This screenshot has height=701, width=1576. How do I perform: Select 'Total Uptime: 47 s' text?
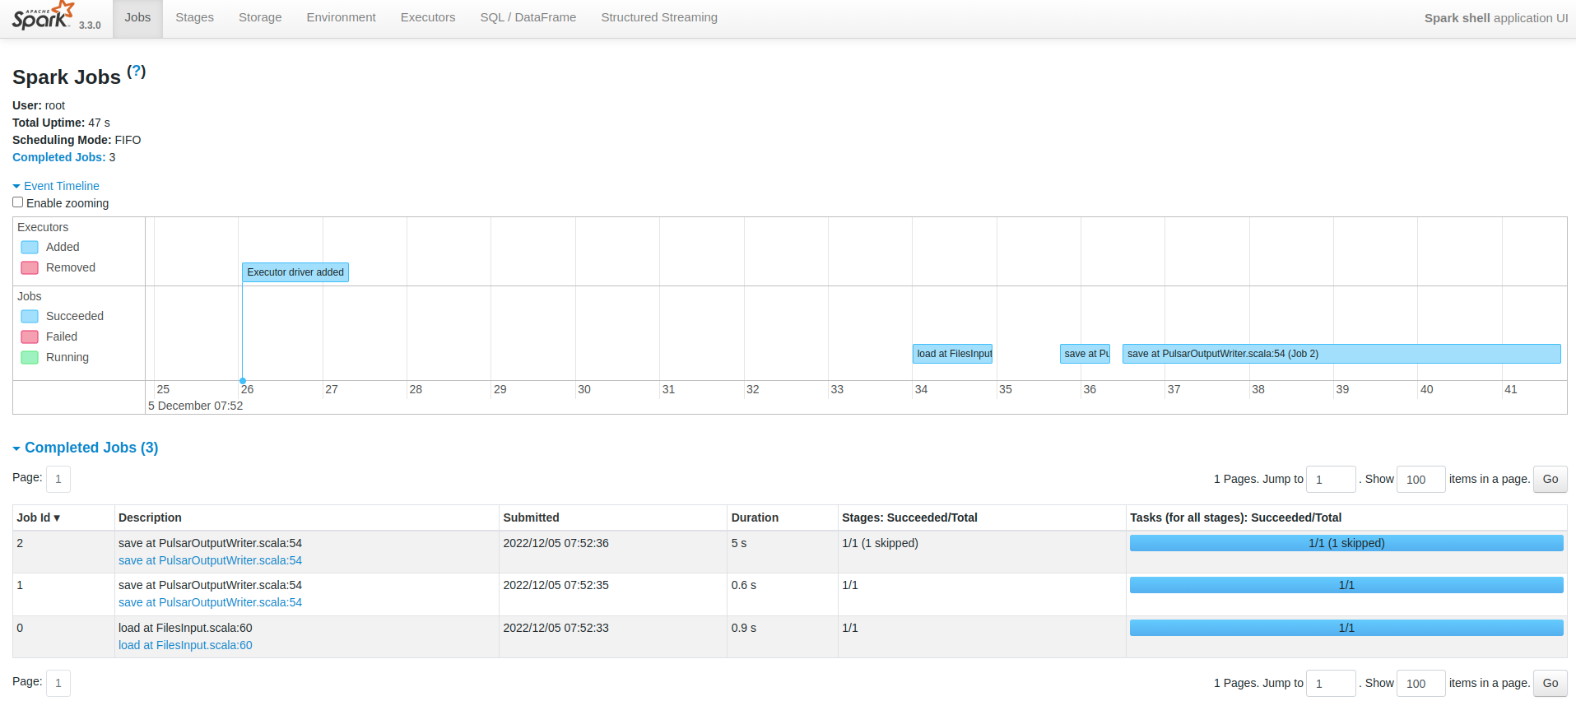(61, 123)
